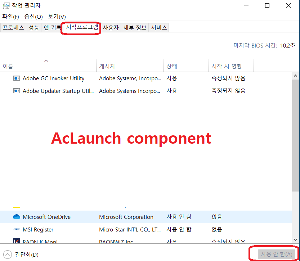
Task: Click the Microsoft OneDrive cloud icon
Action: click(17, 217)
